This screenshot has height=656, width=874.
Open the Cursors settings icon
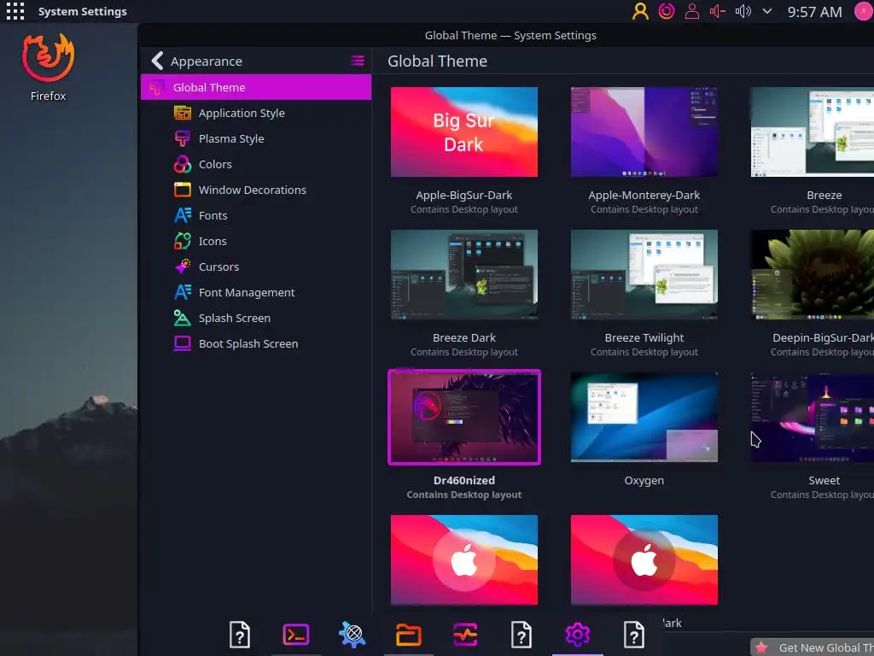point(183,266)
